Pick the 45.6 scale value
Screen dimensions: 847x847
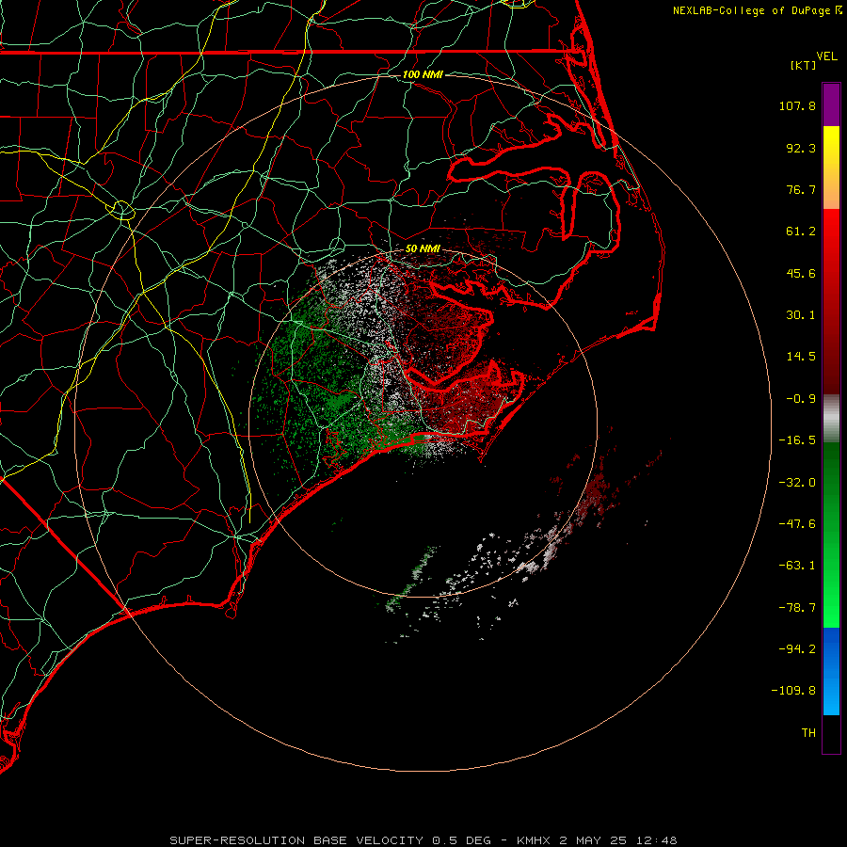point(801,273)
